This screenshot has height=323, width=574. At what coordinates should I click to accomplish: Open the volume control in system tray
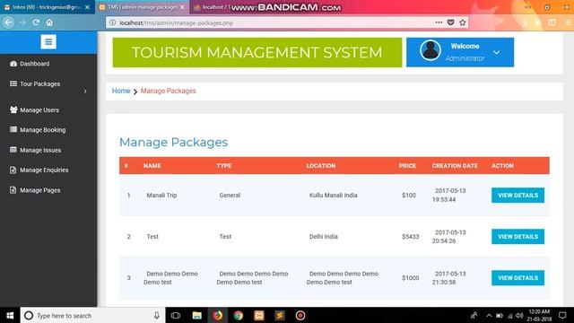pos(519,315)
